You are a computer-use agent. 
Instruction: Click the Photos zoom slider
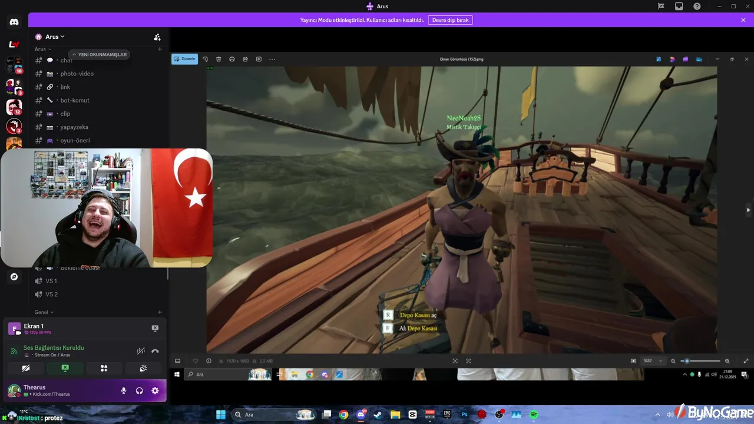click(700, 361)
